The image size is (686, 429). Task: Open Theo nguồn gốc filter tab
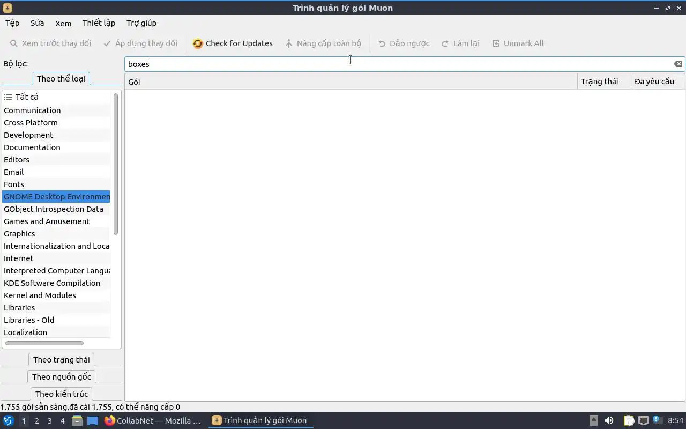point(62,377)
